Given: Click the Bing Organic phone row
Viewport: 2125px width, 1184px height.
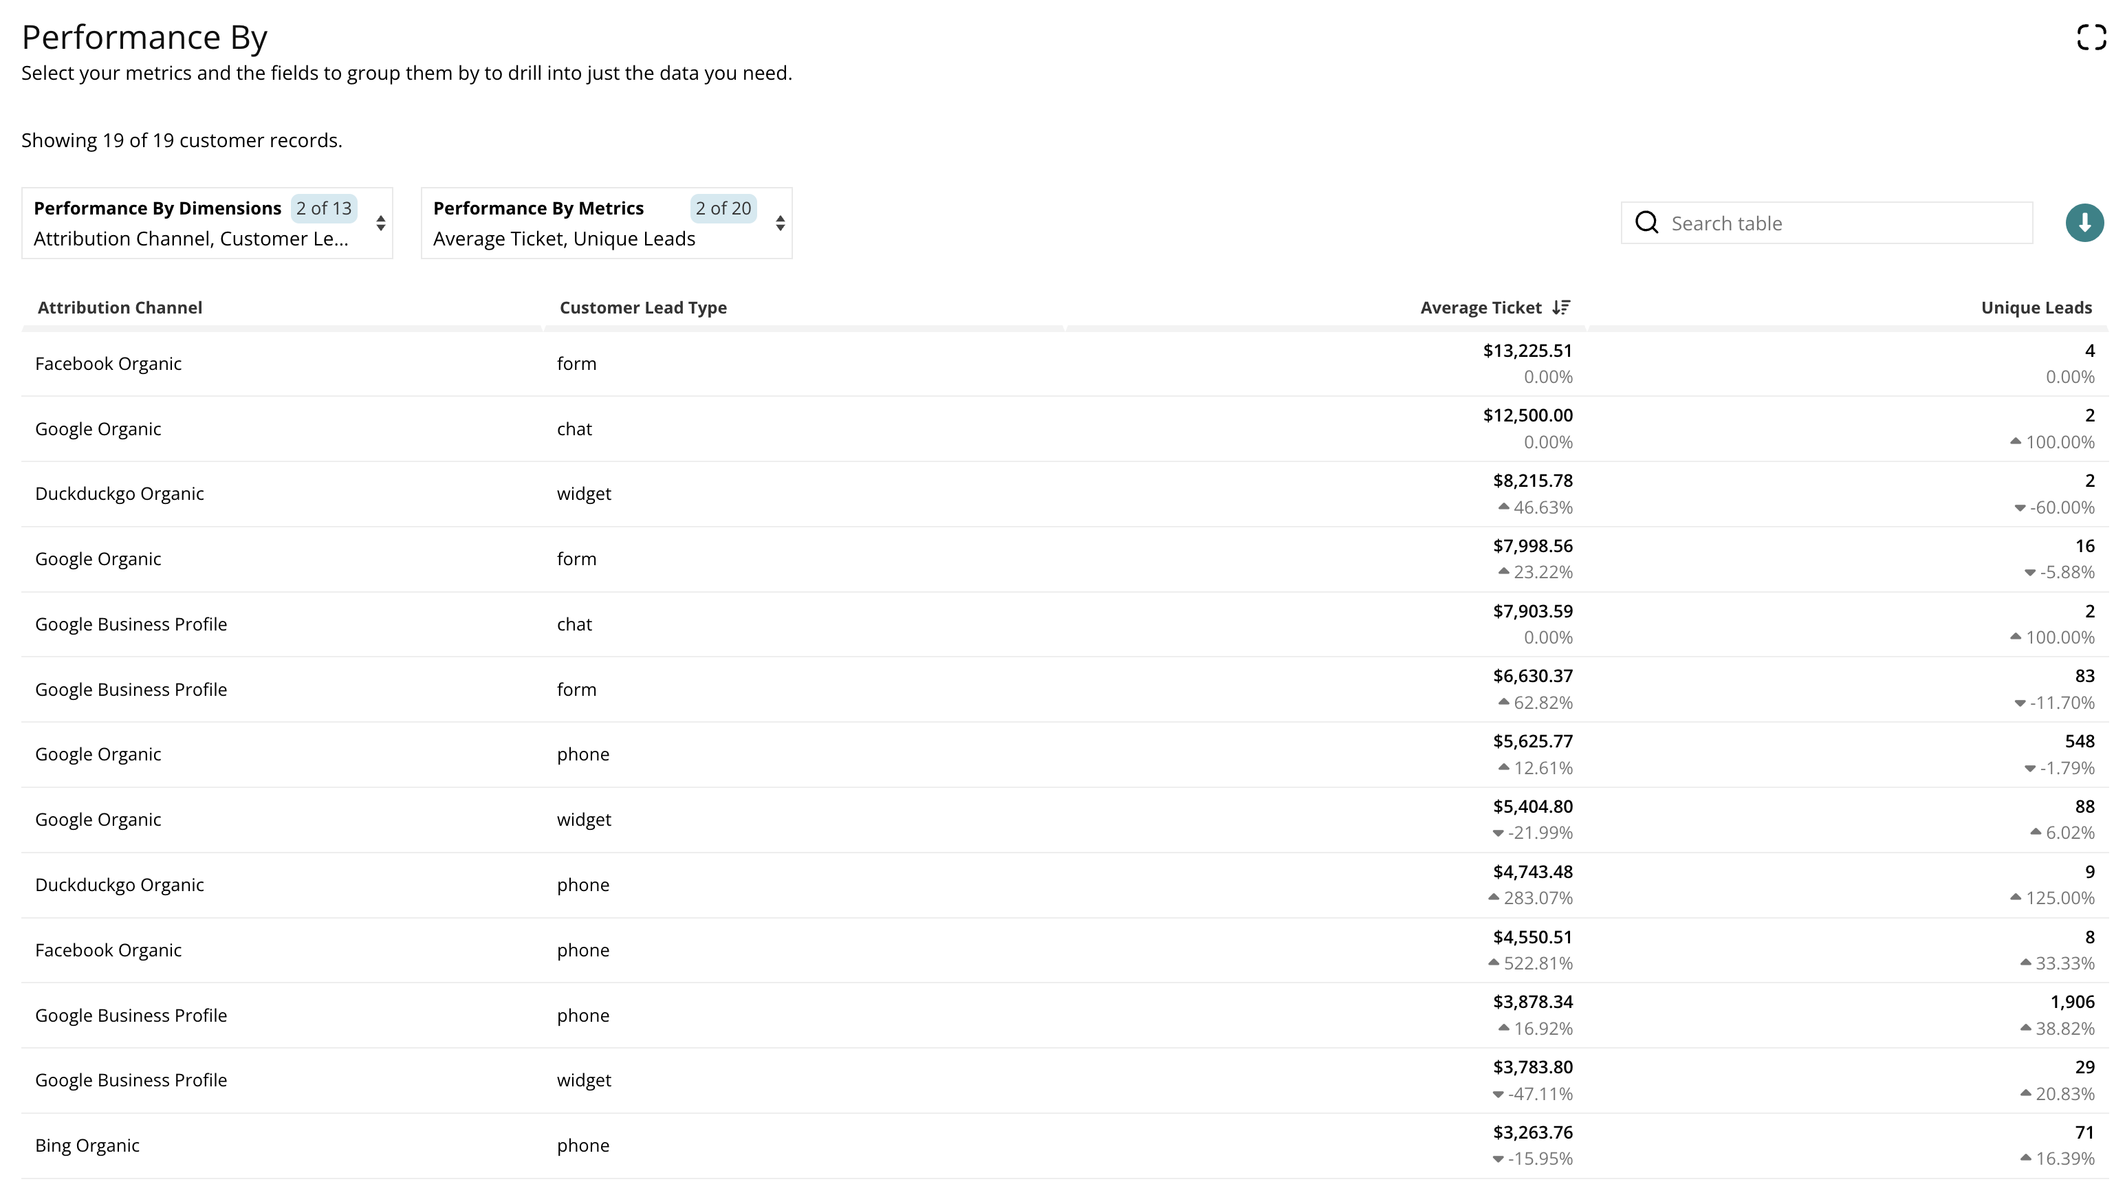Looking at the screenshot, I should (x=87, y=1145).
